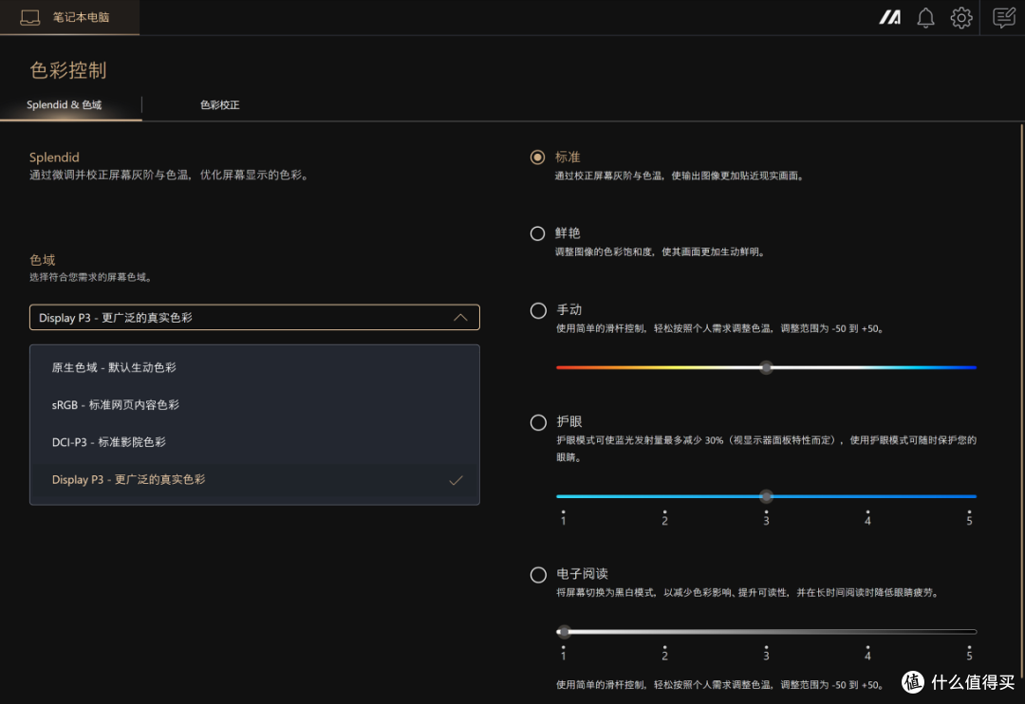
Task: Click the 选择符合您需求的屏幕色域 description
Action: pos(91,277)
